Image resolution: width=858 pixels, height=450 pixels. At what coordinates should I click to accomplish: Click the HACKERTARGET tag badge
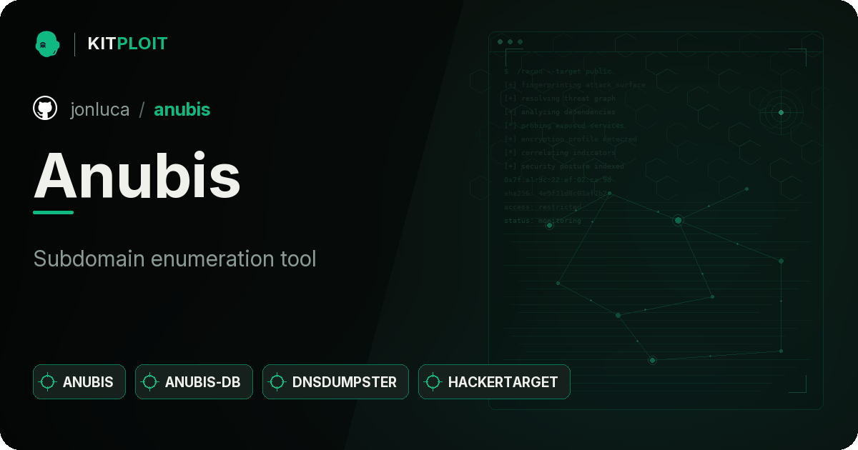494,382
